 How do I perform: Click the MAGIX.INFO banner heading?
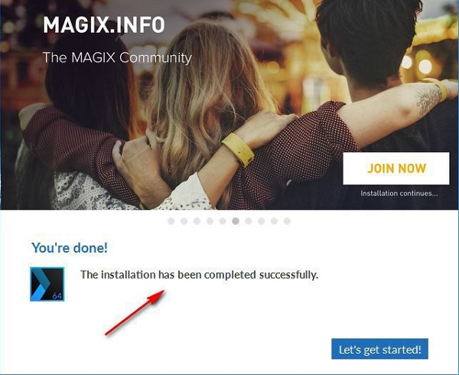pyautogui.click(x=104, y=25)
